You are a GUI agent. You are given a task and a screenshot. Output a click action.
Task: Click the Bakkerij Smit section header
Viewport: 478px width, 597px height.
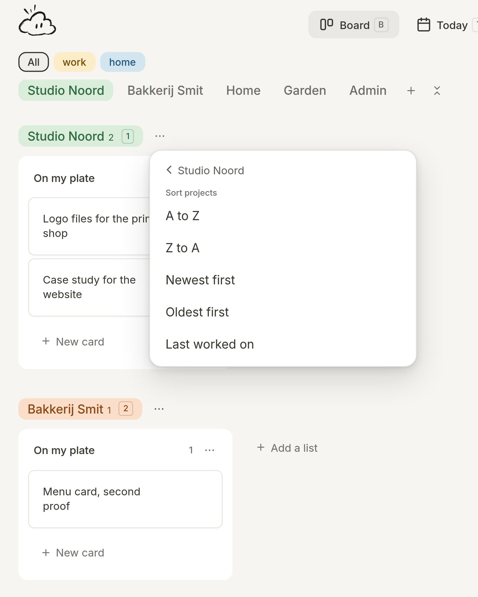tap(80, 409)
